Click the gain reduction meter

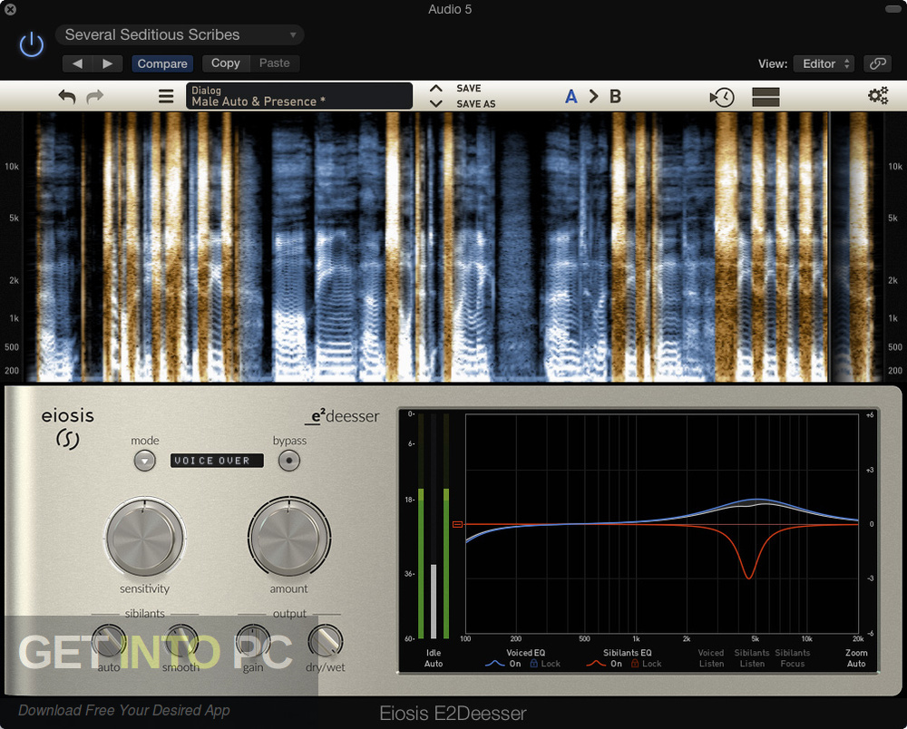(434, 526)
